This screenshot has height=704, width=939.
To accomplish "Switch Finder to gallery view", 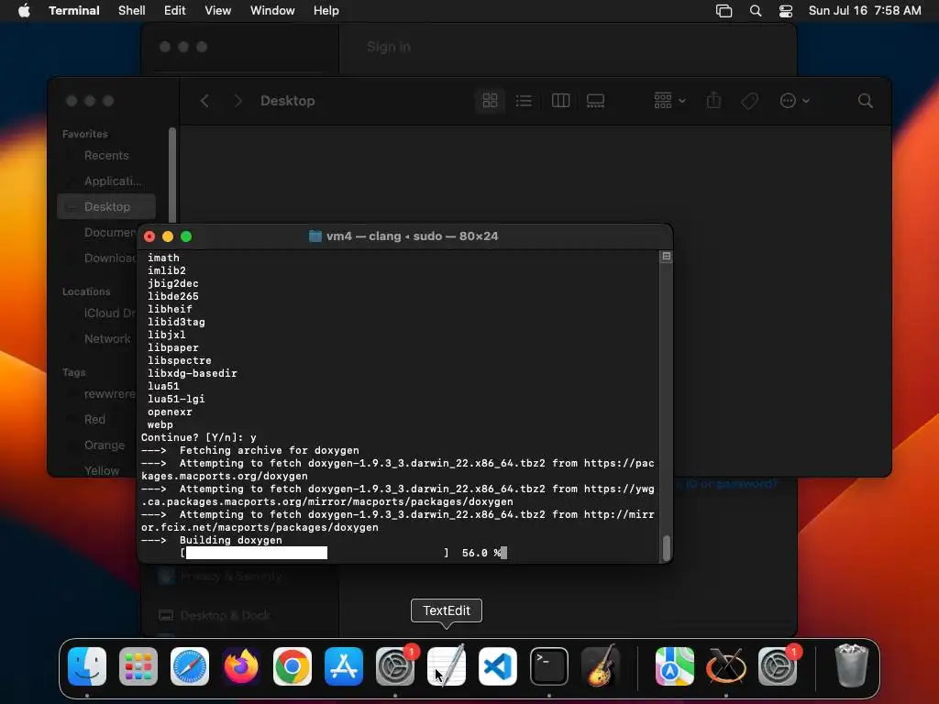I will click(595, 101).
